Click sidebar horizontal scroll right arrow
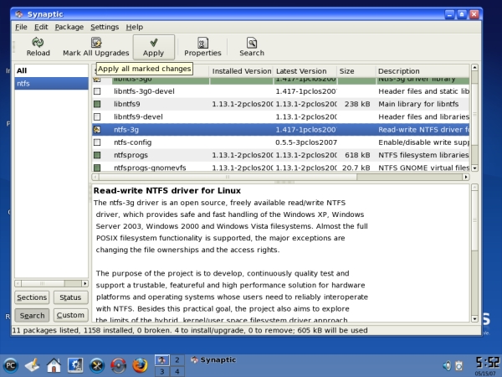Viewport: 502px width, 377px height. click(x=85, y=283)
